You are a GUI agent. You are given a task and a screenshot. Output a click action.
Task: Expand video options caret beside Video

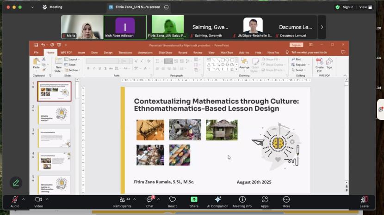tap(47, 199)
